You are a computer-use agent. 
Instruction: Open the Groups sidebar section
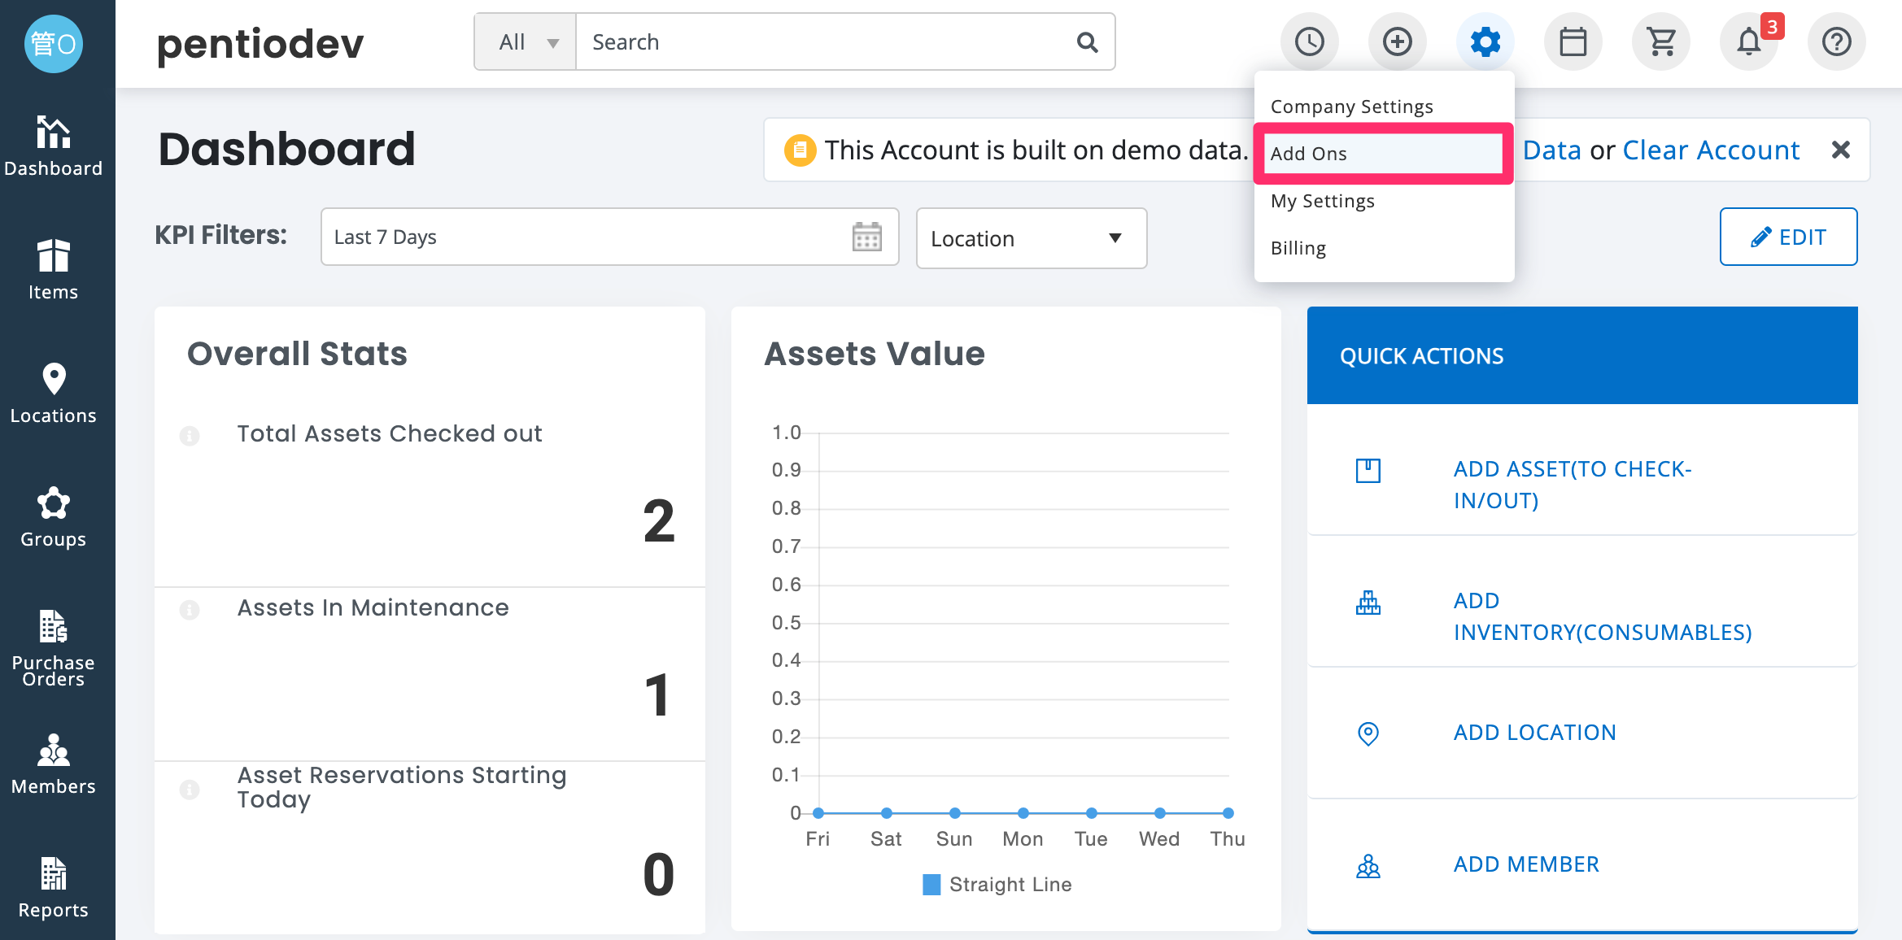click(x=54, y=517)
